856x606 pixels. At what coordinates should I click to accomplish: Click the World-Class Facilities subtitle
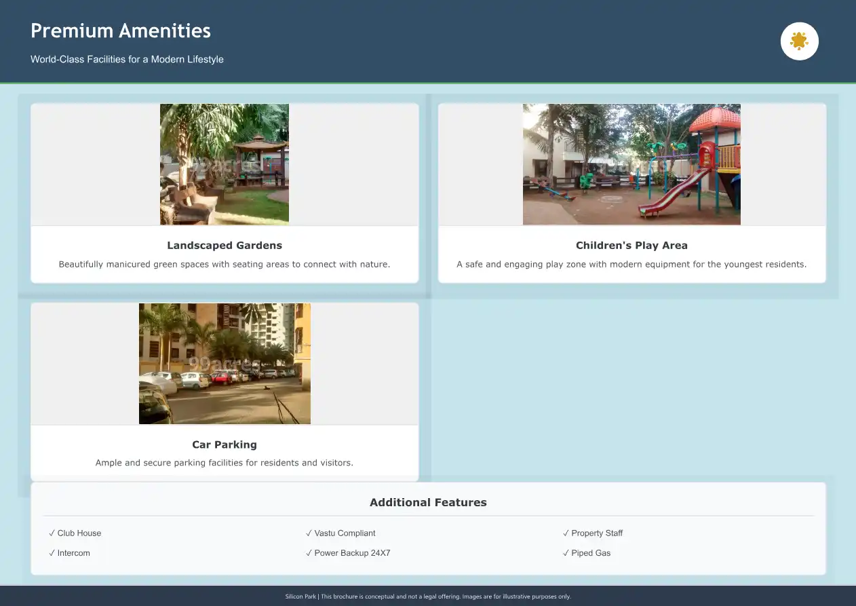coord(127,60)
